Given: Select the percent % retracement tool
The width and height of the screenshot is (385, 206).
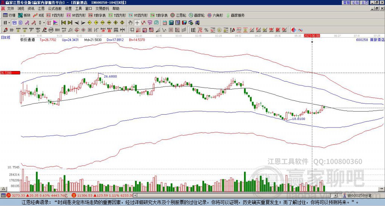Looking at the screenshot, I should pos(206,30).
